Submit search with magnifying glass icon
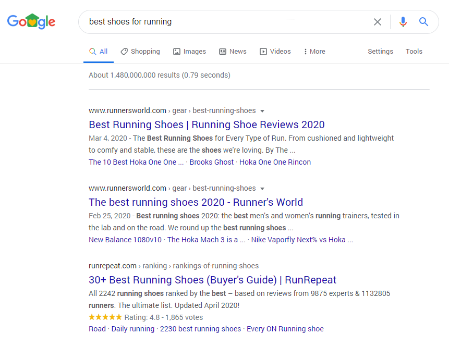 (x=423, y=22)
